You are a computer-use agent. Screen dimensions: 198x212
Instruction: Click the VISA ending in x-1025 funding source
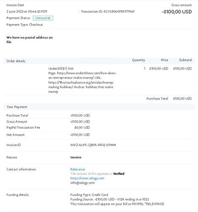[x=133, y=199]
